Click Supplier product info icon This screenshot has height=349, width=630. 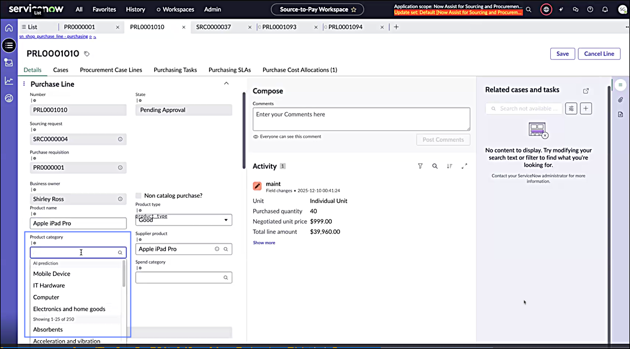(x=217, y=249)
